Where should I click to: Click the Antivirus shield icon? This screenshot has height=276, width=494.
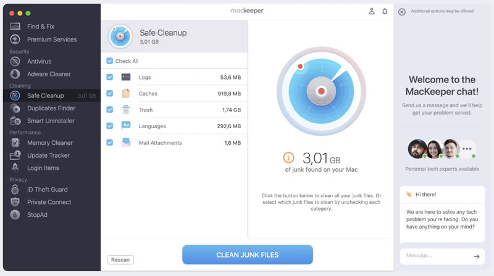coord(15,61)
